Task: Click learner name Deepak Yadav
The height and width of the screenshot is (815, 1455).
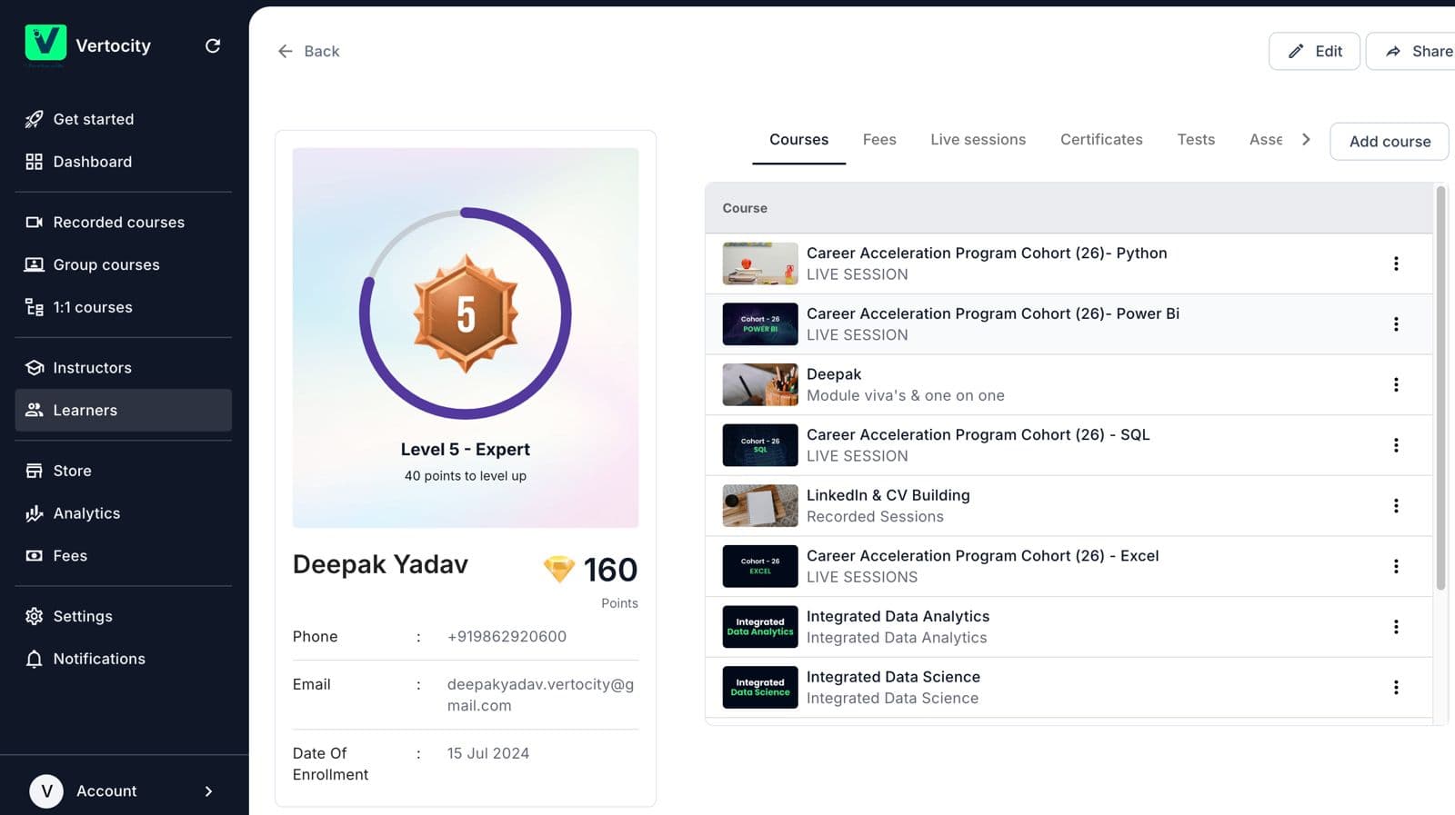Action: click(x=380, y=565)
